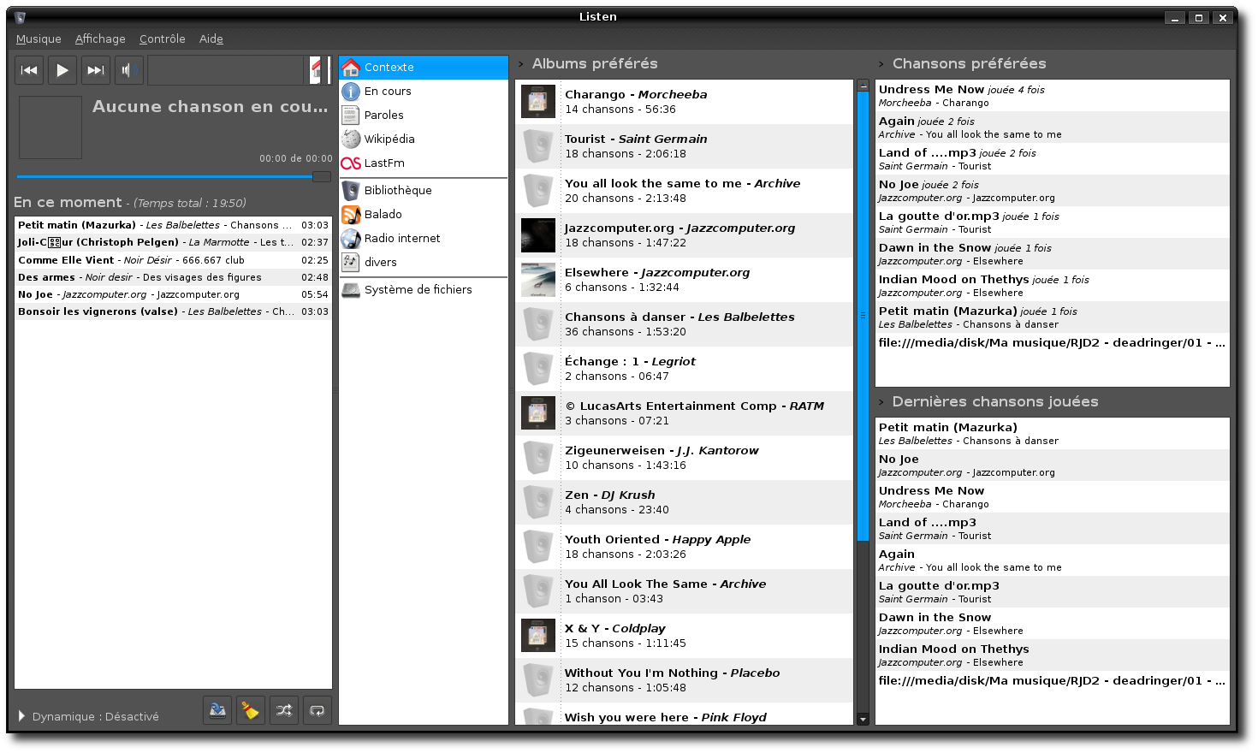This screenshot has width=1258, height=753.
Task: Click the Tourist album cover placeholder
Action: pos(538,146)
